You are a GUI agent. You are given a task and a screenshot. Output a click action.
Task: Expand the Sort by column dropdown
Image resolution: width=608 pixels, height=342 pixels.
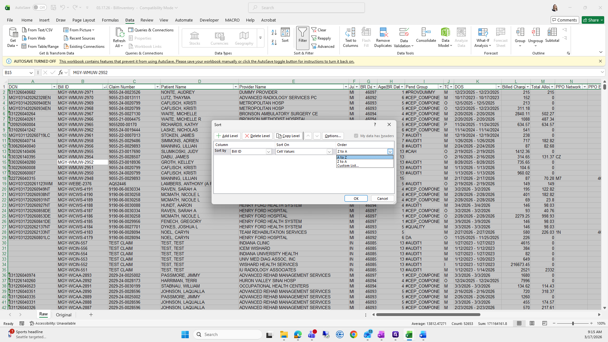click(x=269, y=152)
